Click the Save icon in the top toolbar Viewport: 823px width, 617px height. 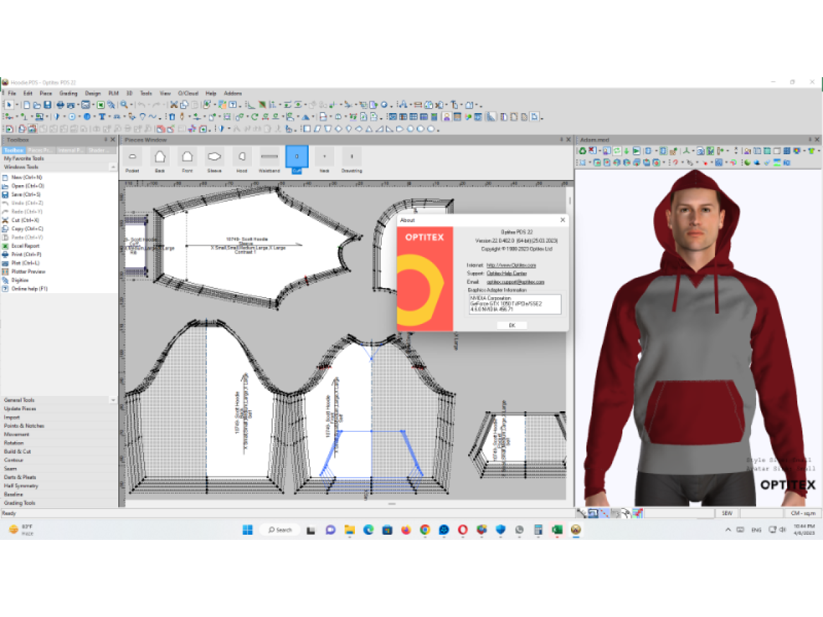47,105
